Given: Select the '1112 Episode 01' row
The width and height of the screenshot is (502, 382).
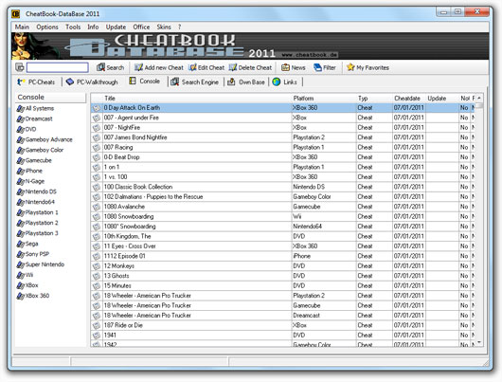Looking at the screenshot, I should click(x=283, y=256).
